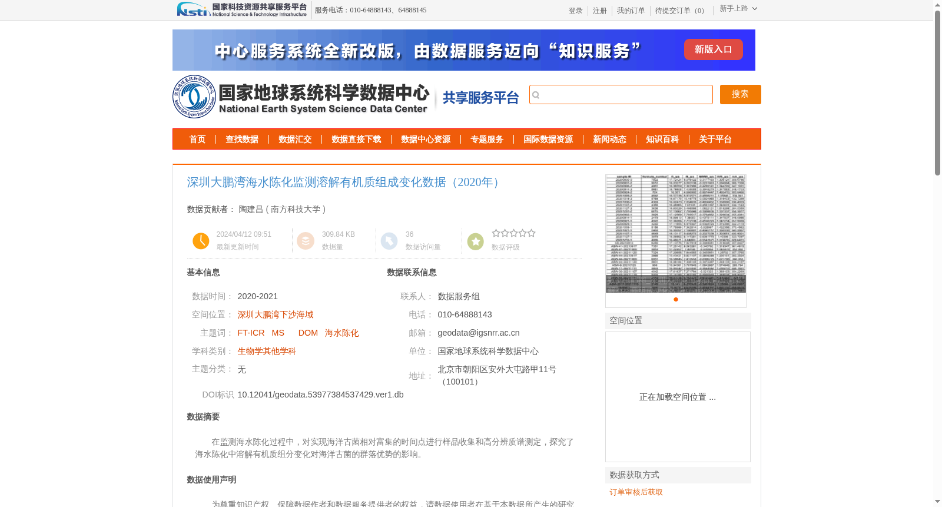Image resolution: width=942 pixels, height=507 pixels.
Task: Go to 新闻动态 menu item
Action: click(x=609, y=140)
